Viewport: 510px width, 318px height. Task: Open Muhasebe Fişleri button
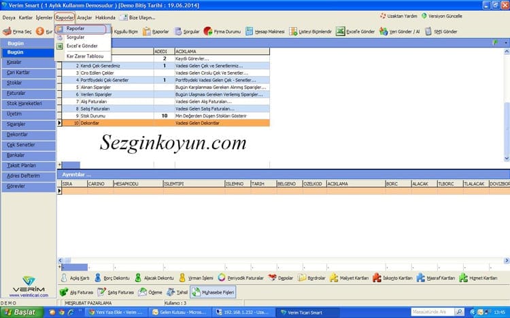pos(213,292)
